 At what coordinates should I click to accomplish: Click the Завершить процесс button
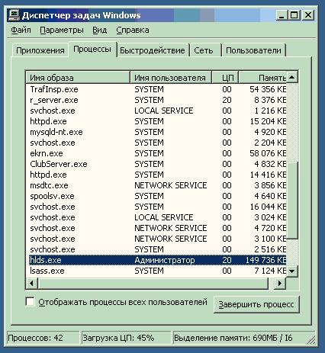tap(256, 304)
